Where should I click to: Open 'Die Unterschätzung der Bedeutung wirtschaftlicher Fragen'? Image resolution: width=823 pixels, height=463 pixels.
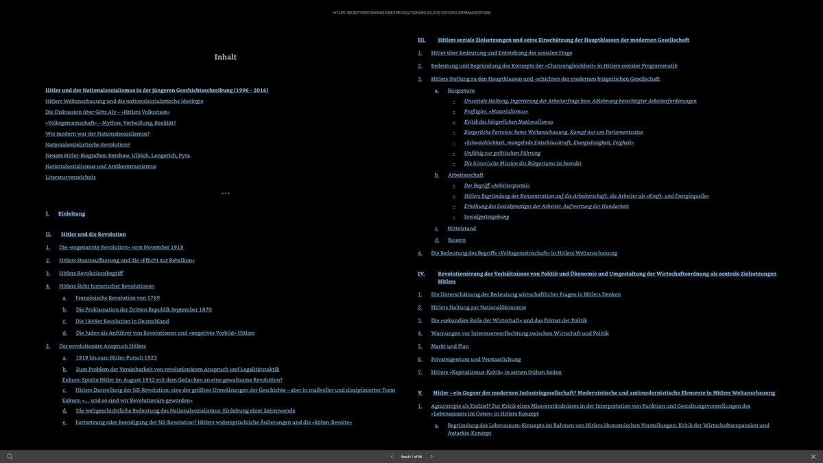(526, 294)
